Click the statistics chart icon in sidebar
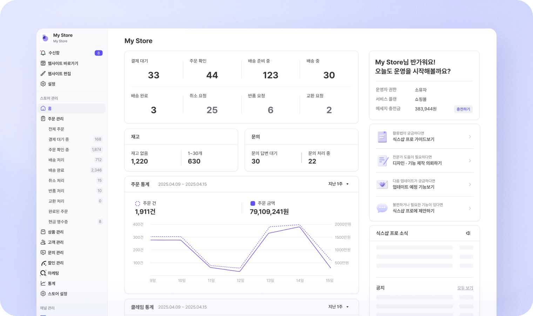Screen dimensions: 533x316 pos(43,283)
